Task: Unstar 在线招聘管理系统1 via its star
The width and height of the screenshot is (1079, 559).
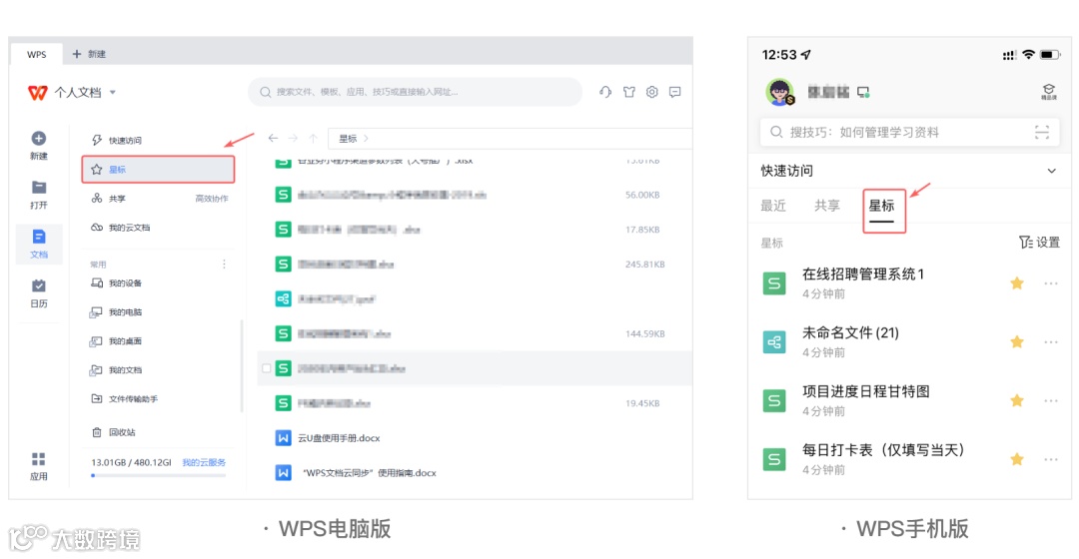Action: [x=1017, y=283]
